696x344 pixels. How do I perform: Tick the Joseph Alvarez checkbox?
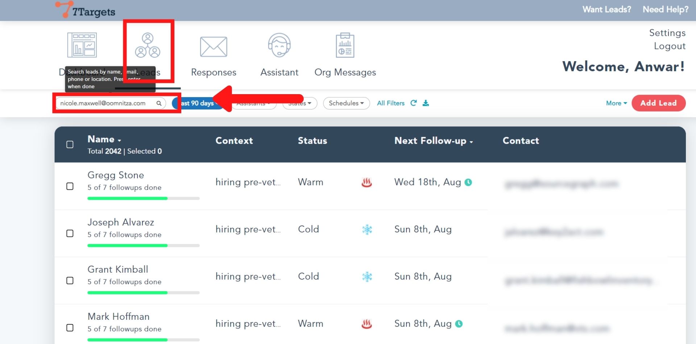[70, 234]
